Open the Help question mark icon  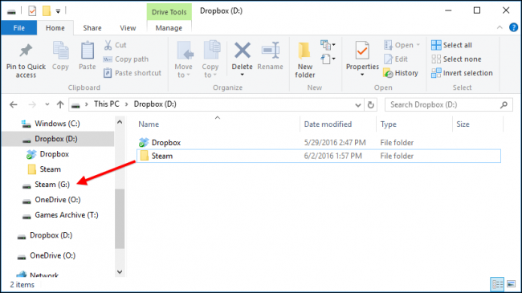[513, 27]
